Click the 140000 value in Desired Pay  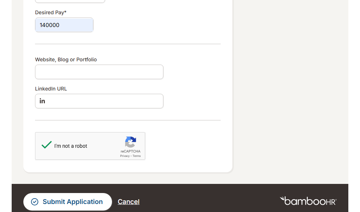point(50,25)
